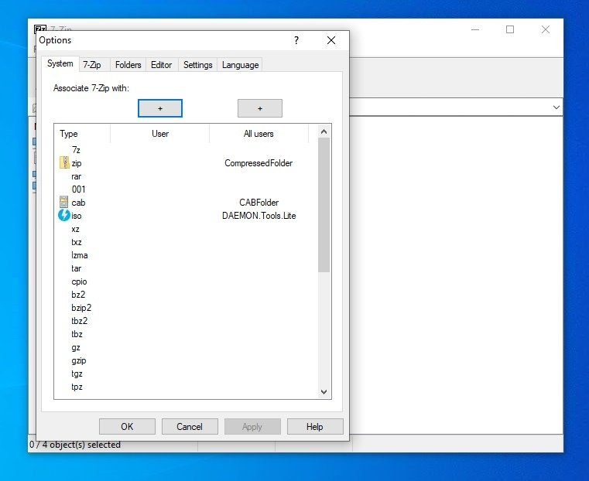Select the zip file type row
This screenshot has width=589, height=481.
click(186, 163)
